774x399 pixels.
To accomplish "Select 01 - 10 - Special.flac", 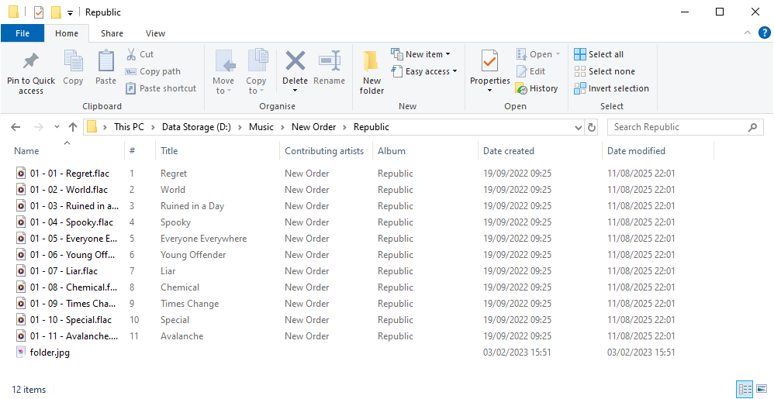I will [71, 320].
